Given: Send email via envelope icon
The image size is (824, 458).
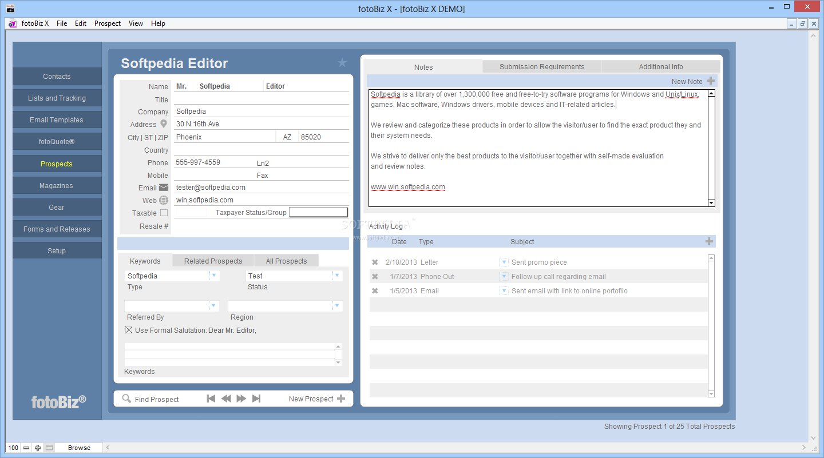Looking at the screenshot, I should point(164,187).
